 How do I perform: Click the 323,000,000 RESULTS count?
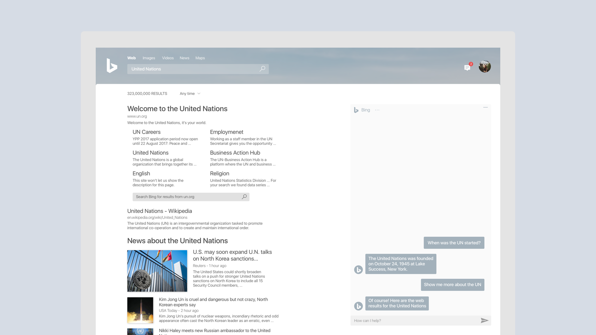click(147, 94)
